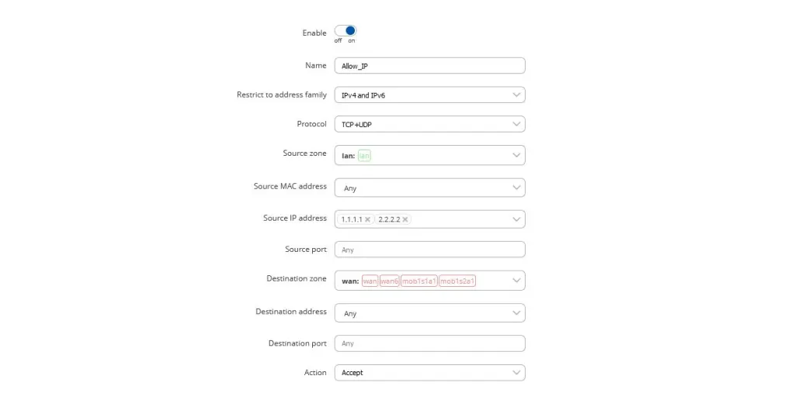The height and width of the screenshot is (393, 795).
Task: Click the 1.1.1.1 address chip
Action: 356,219
